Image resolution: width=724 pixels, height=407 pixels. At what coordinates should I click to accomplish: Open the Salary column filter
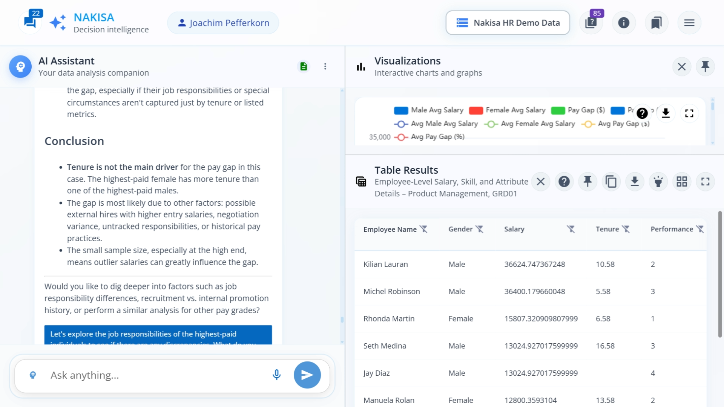[571, 229]
